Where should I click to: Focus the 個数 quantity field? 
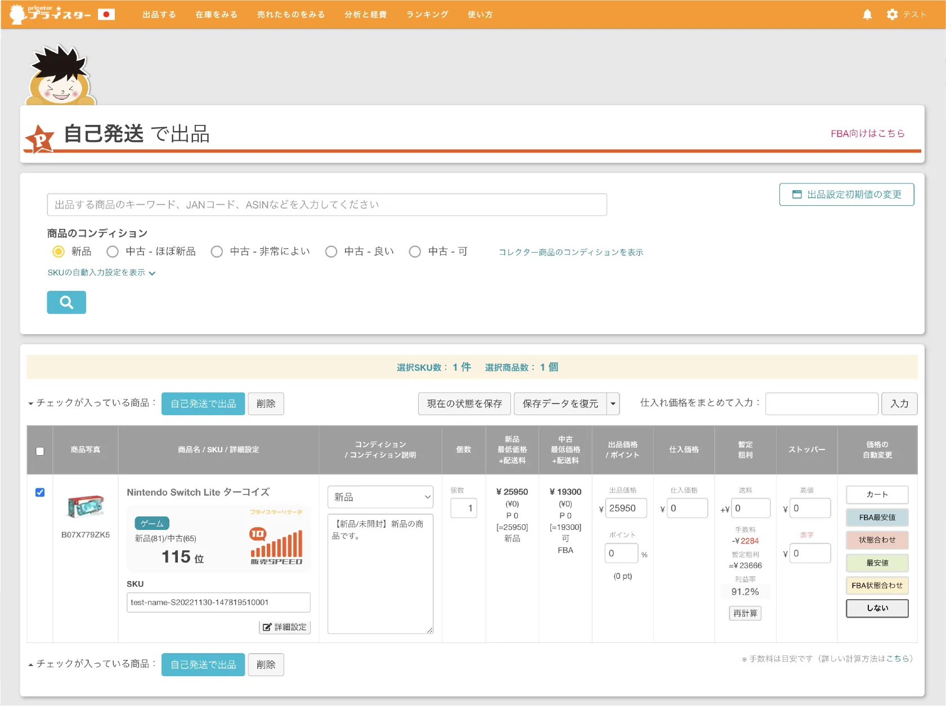[464, 508]
